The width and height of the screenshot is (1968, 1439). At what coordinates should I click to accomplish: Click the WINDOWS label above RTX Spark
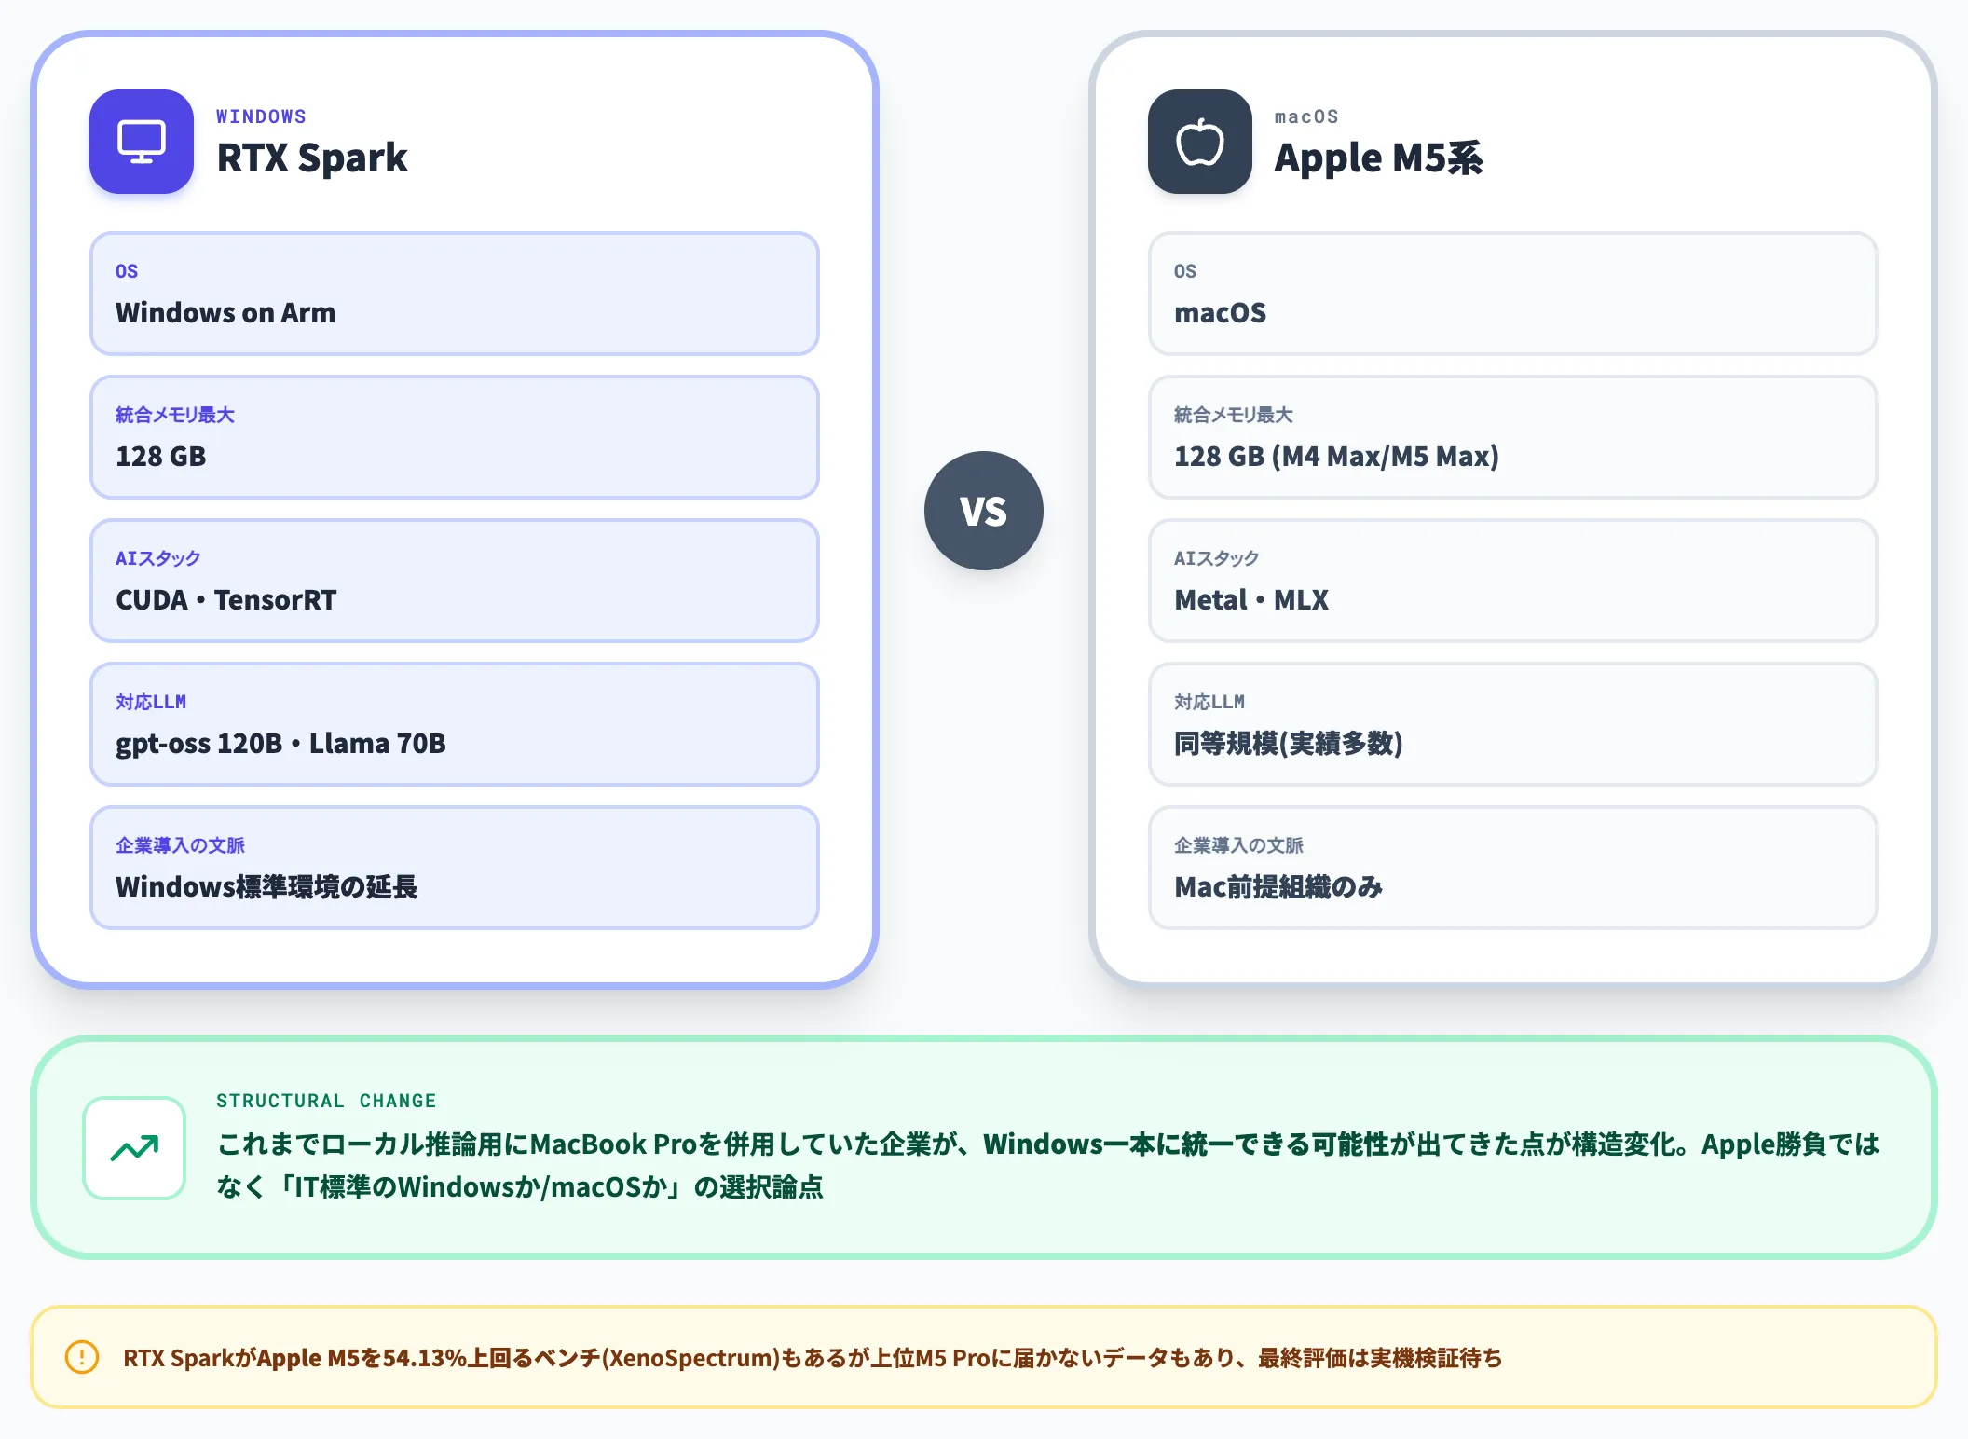point(261,116)
